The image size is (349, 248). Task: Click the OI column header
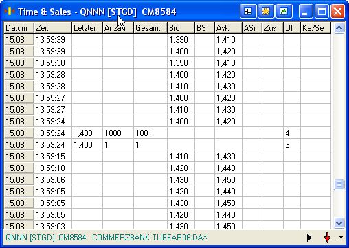click(292, 28)
